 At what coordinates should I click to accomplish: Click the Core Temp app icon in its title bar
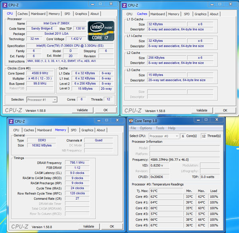point(131,121)
